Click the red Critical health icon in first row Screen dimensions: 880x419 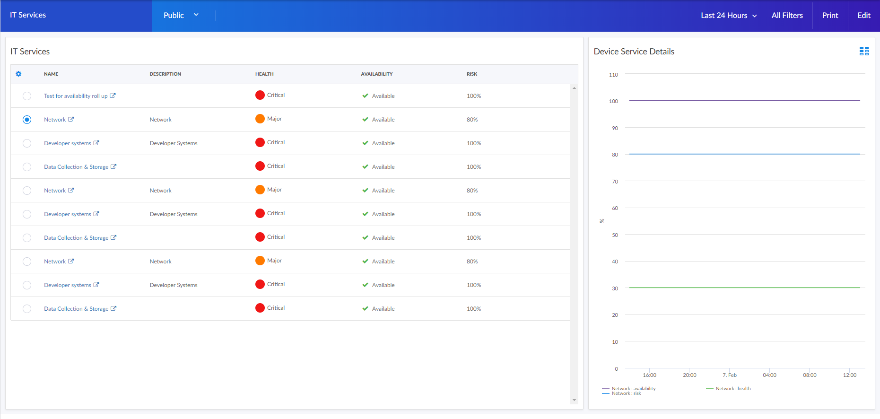(260, 95)
